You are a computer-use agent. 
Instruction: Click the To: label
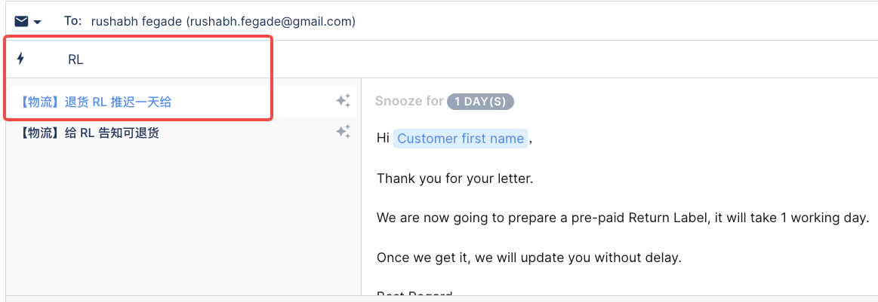(72, 21)
